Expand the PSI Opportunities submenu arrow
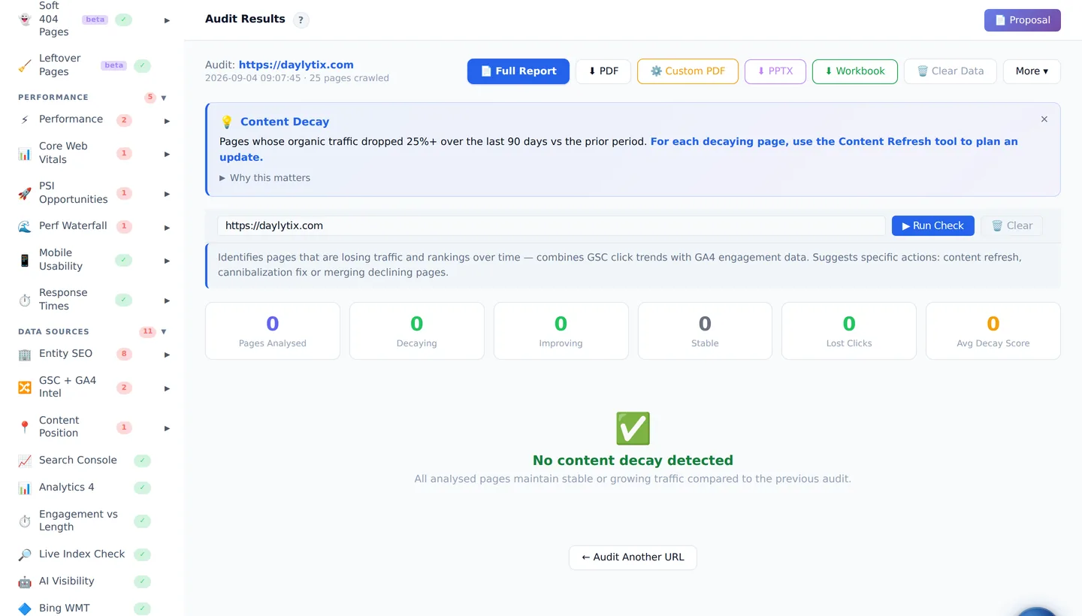The width and height of the screenshot is (1082, 616). [x=167, y=194]
